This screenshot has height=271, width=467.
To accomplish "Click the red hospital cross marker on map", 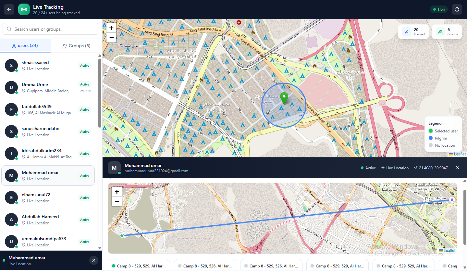I will click(239, 22).
